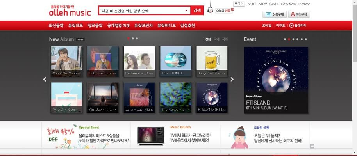Click the more badge next to New Album

(x=80, y=39)
